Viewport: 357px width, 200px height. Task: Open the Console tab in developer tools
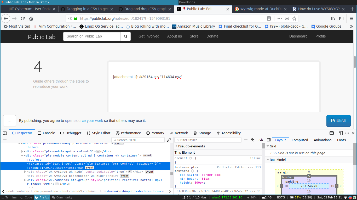coord(46,133)
